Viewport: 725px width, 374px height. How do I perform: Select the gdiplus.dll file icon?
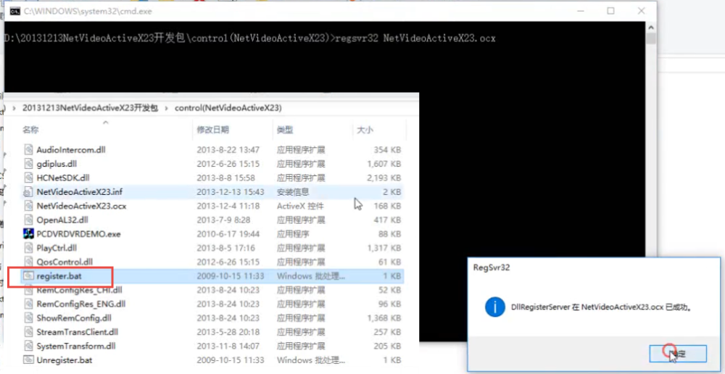(x=28, y=164)
